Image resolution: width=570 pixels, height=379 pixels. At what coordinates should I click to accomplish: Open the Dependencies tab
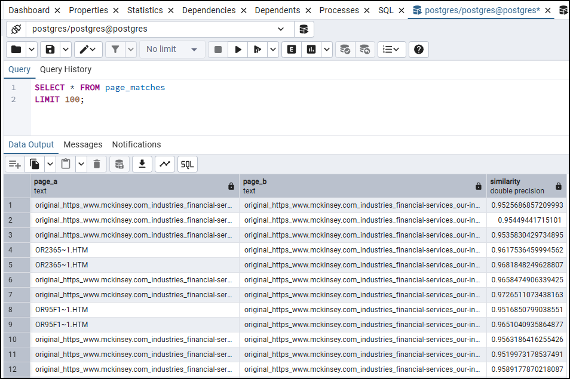(209, 11)
